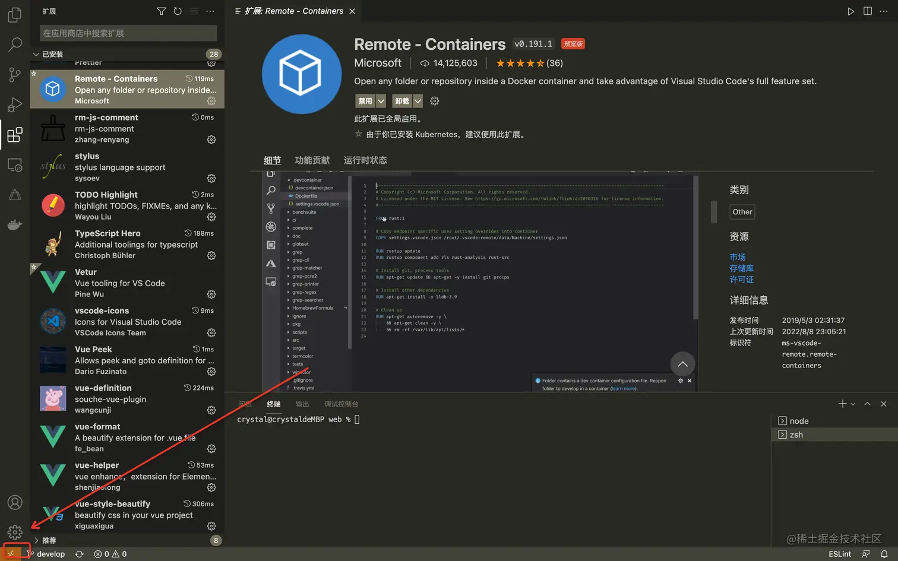Open gear settings for TODO Highlight extension

click(211, 217)
